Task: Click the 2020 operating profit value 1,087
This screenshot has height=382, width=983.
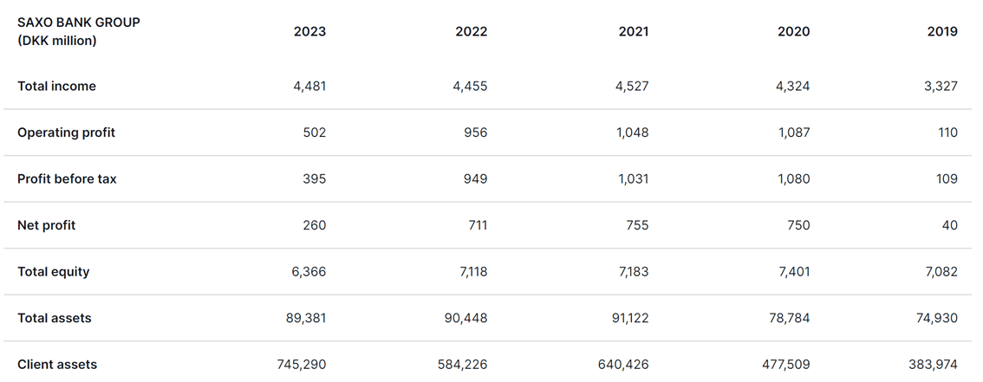Action: click(x=794, y=133)
